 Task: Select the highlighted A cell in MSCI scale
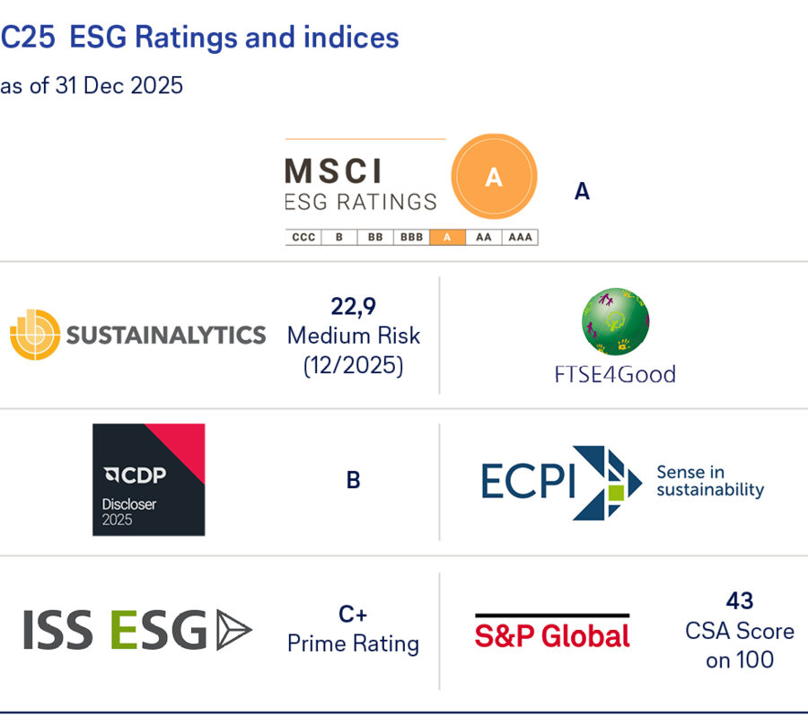point(447,238)
